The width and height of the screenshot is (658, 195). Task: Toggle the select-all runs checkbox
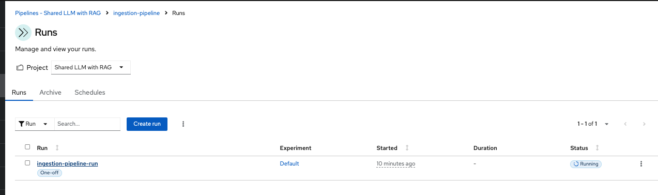point(27,147)
